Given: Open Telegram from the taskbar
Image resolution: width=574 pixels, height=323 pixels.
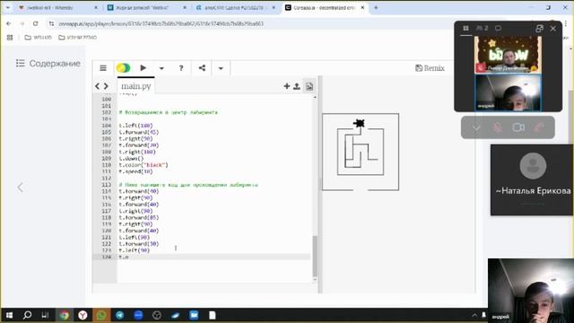Looking at the screenshot, I should tap(119, 315).
